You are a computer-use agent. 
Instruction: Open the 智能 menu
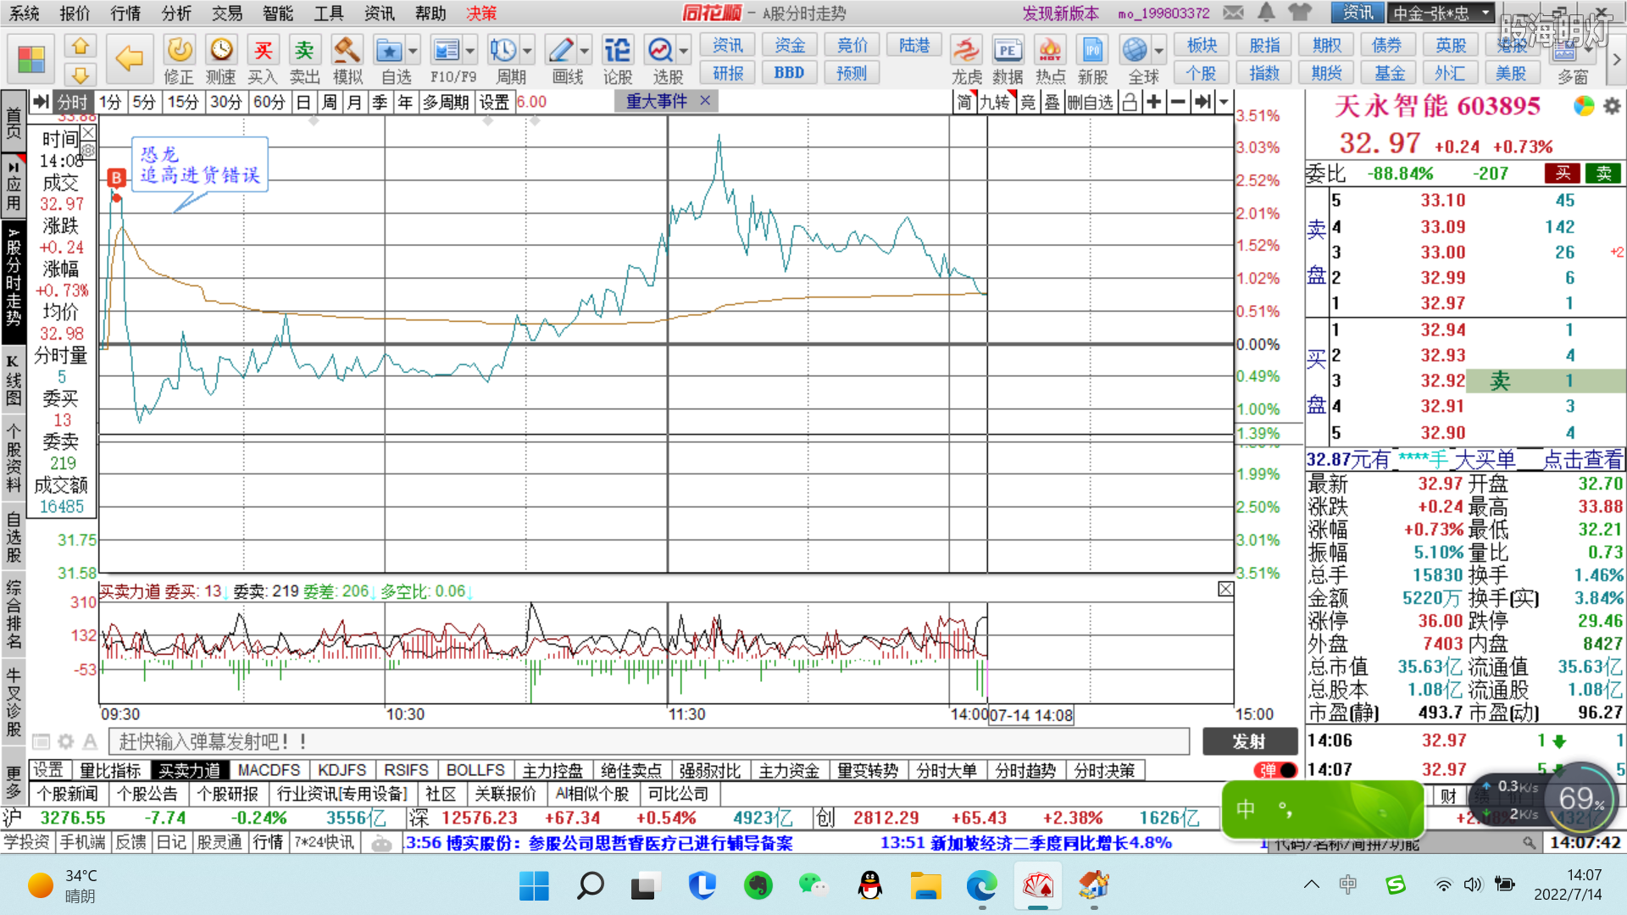click(278, 13)
